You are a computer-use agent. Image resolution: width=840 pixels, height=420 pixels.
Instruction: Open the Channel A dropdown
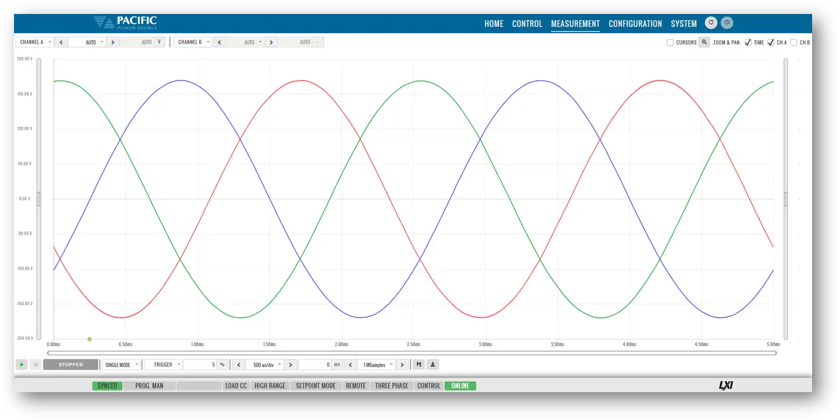coord(35,42)
